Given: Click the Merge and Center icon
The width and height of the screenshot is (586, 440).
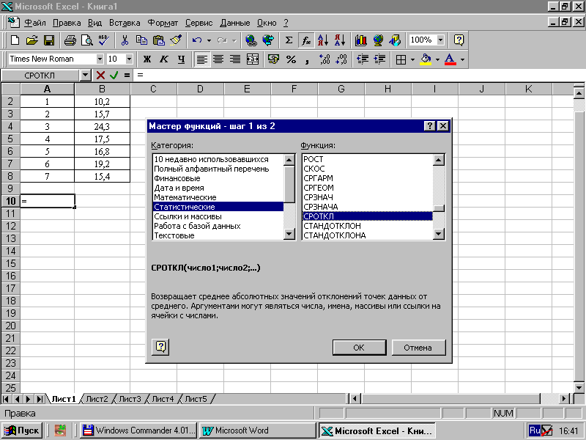Looking at the screenshot, I should (253, 59).
